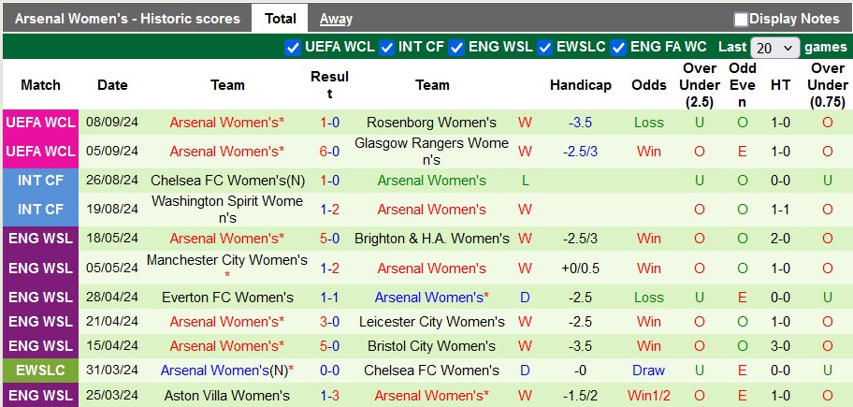Open the Washington Spirit Women's team link
The image size is (853, 407).
pyautogui.click(x=227, y=209)
